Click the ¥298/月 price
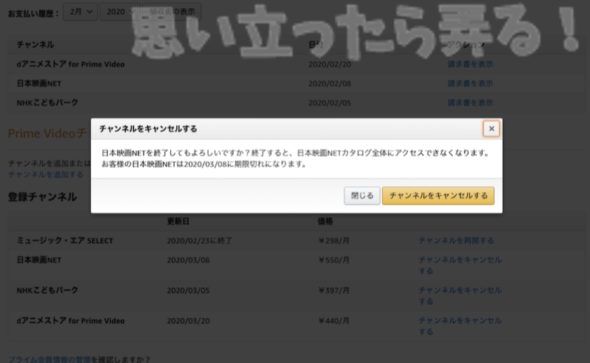 [x=334, y=241]
